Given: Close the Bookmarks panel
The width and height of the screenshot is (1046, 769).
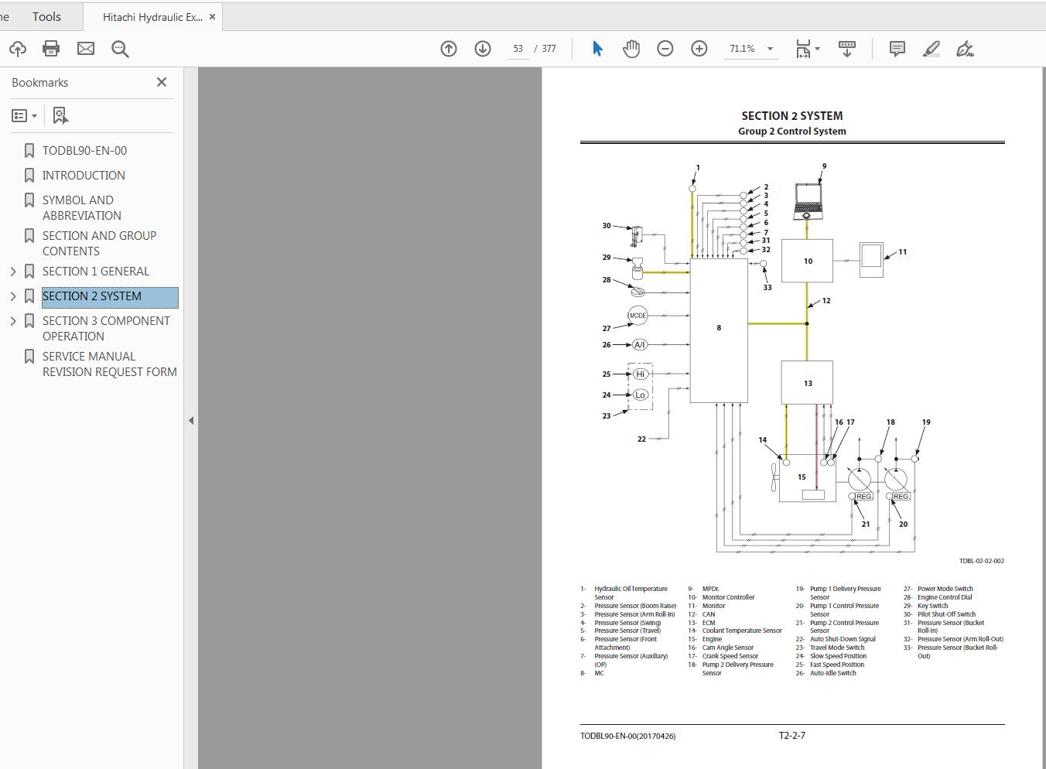Looking at the screenshot, I should point(162,82).
